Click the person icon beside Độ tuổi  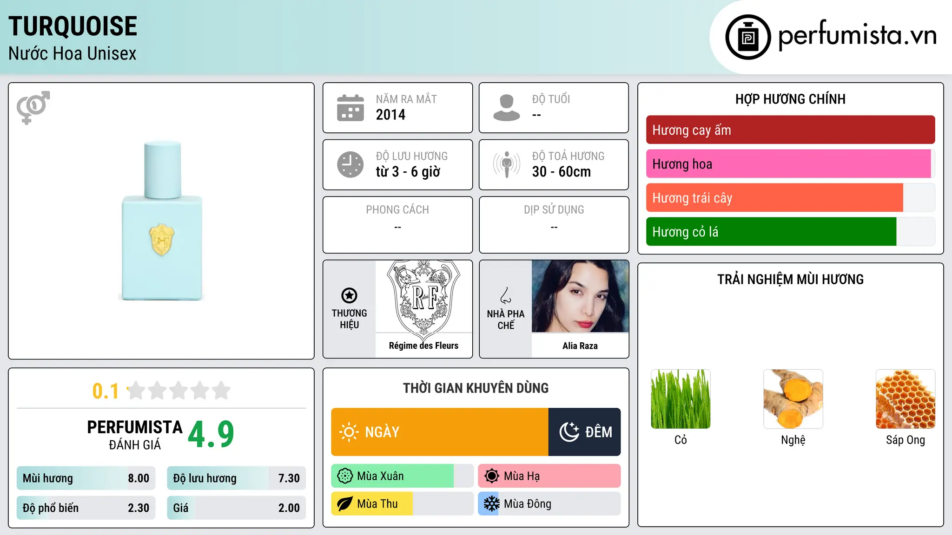click(507, 108)
